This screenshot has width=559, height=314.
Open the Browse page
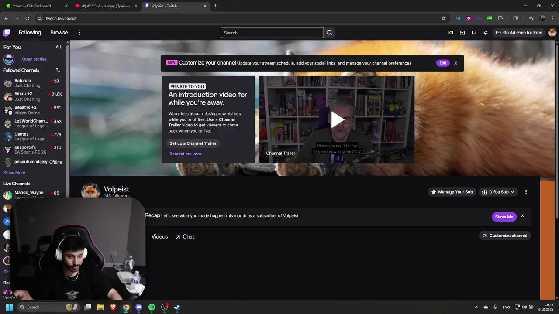pos(59,33)
